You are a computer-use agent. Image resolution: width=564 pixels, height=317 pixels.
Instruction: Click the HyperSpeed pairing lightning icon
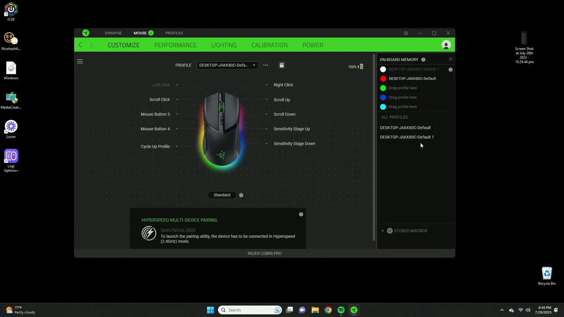[x=149, y=233]
